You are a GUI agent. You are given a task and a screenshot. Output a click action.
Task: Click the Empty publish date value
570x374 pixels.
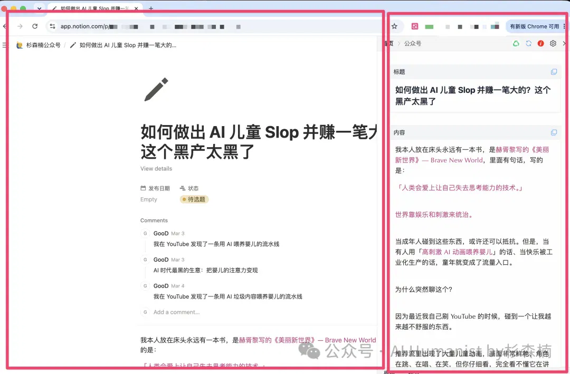pos(149,199)
